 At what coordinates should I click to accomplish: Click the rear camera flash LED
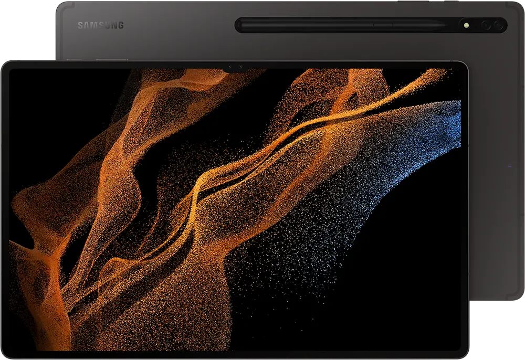pos(466,25)
